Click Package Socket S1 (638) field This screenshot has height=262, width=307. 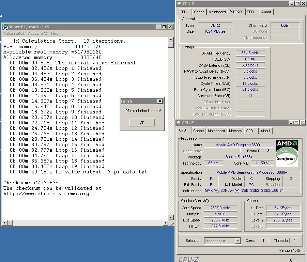(x=239, y=157)
